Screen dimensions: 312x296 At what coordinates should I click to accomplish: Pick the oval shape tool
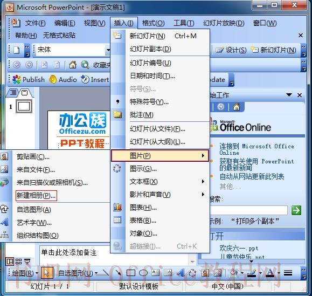[143, 273]
